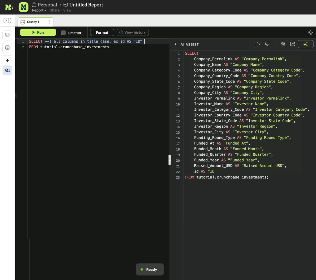Collapse the left sidebar
Image resolution: width=316 pixels, height=280 pixels.
(7, 20)
